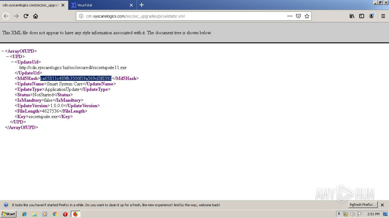This screenshot has height=218, width=389.
Task: Select the cdn.syscarelogics.com tab
Action: (x=34, y=5)
